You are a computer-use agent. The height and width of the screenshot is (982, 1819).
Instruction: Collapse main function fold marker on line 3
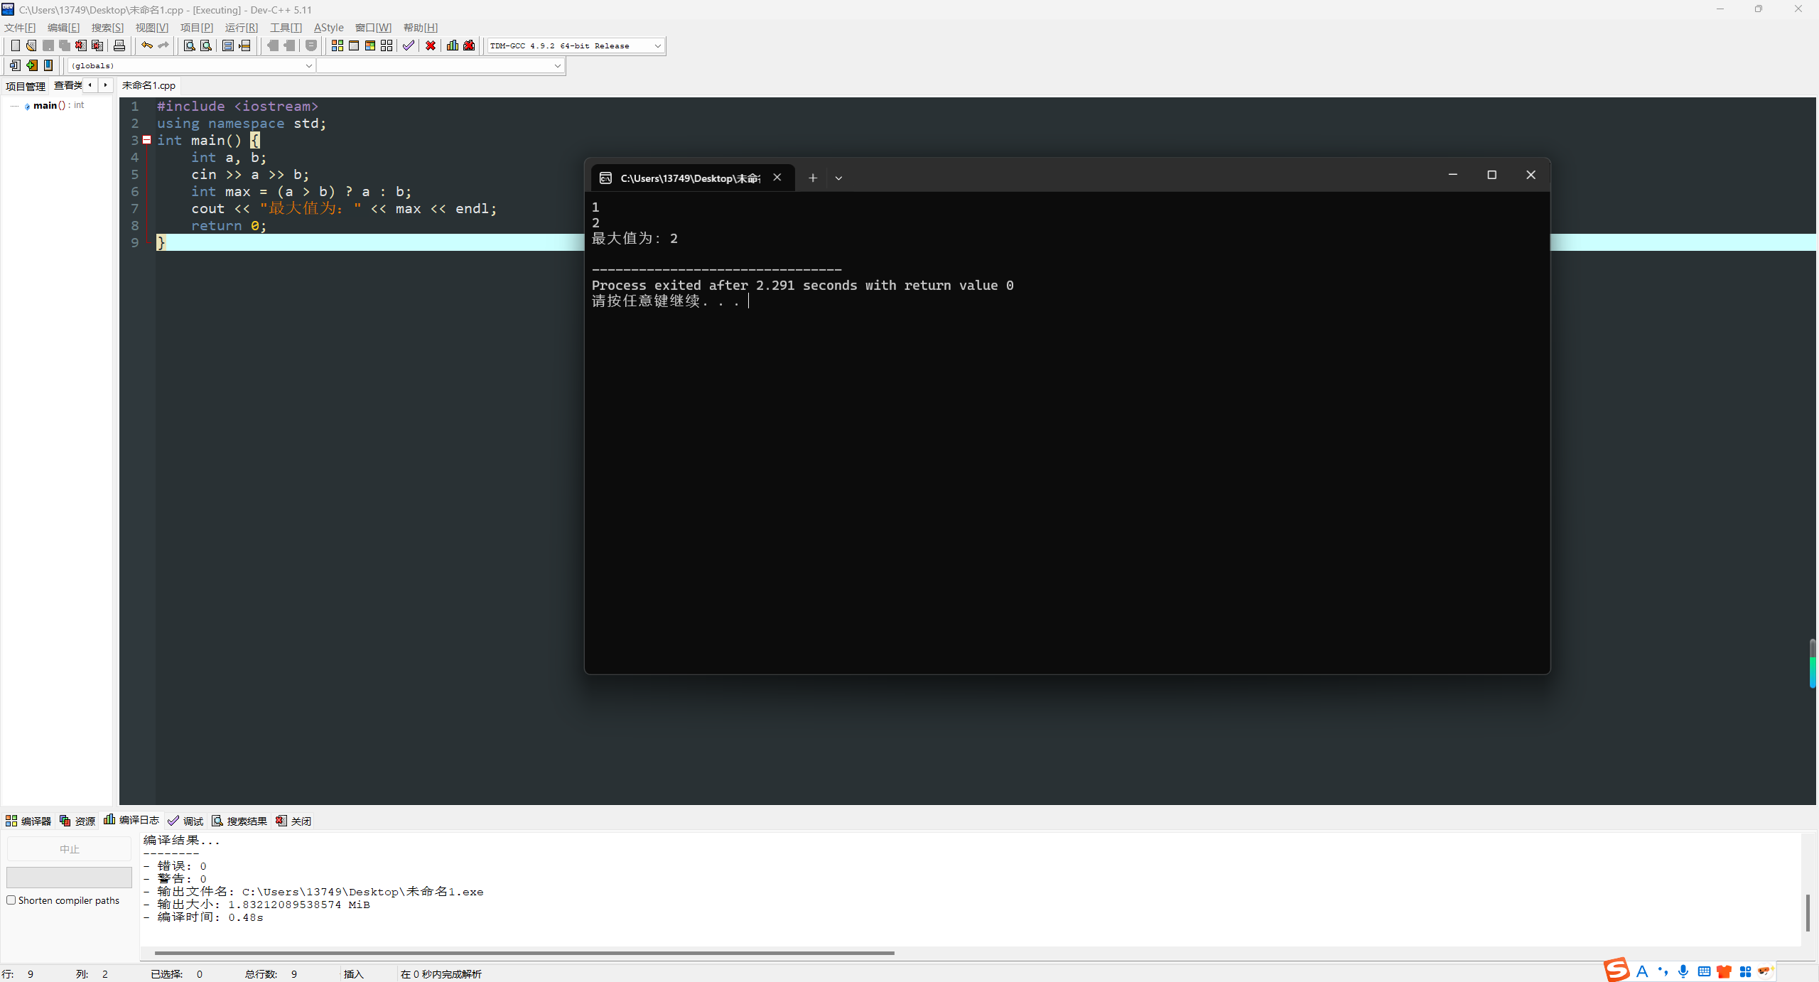147,140
